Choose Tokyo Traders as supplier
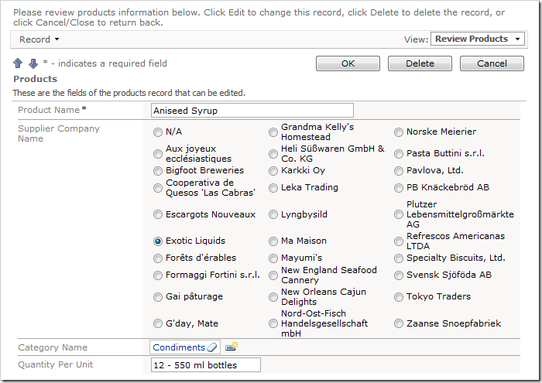The image size is (542, 383). 399,296
